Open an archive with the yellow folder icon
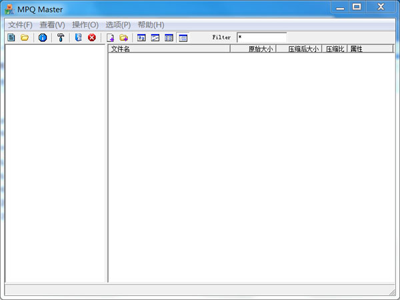Screen dimensions: 400x300 (25, 37)
